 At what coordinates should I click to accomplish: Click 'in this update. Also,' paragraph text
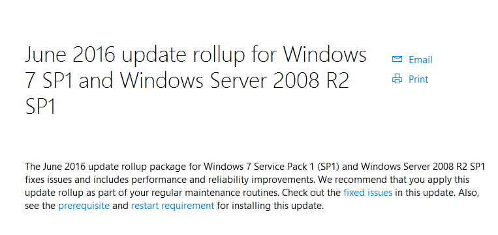tap(437, 193)
